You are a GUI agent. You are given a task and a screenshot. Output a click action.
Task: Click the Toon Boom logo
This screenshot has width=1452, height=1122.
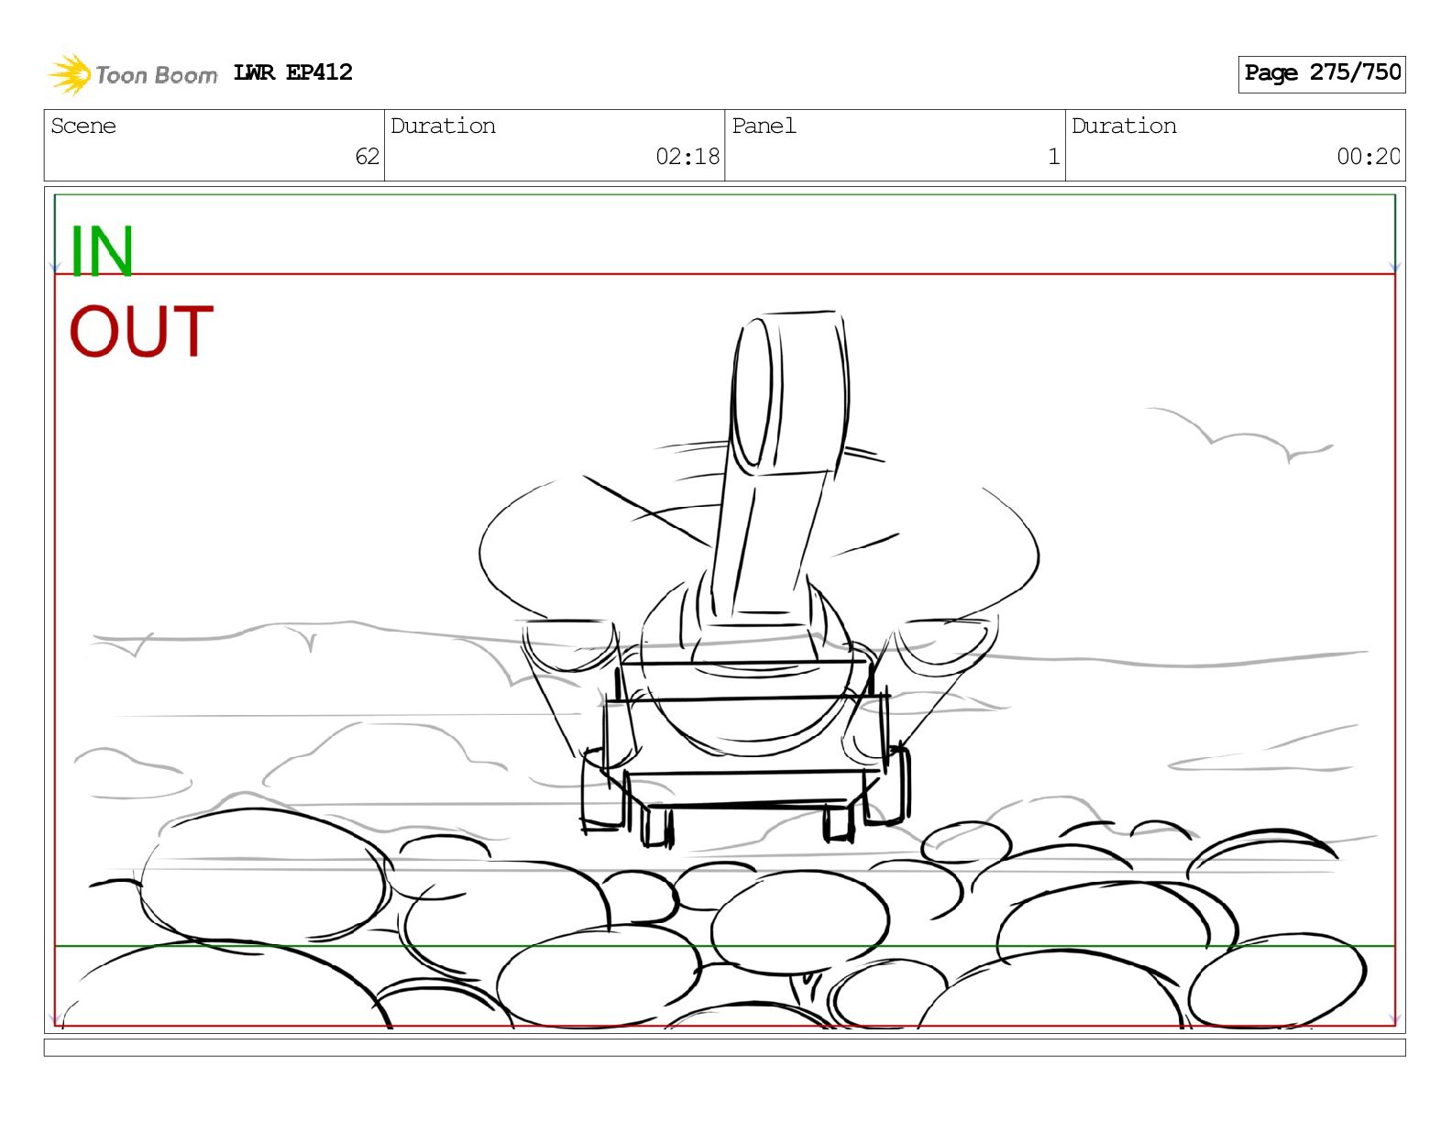[133, 74]
